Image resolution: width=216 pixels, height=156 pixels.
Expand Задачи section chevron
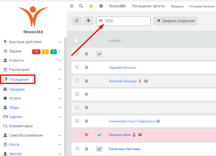point(59,51)
